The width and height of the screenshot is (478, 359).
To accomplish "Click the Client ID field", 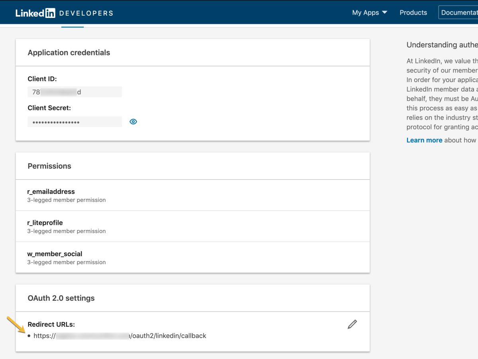I will click(x=74, y=92).
